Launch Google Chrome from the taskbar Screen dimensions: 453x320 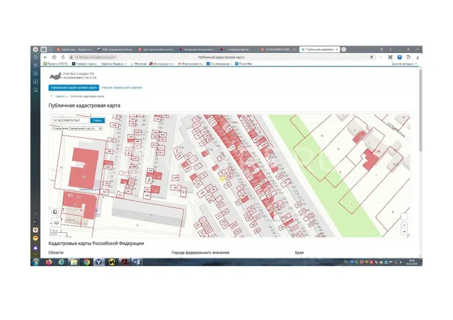[86, 262]
